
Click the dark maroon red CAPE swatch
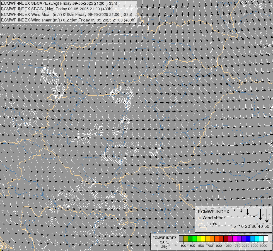click(x=226, y=239)
